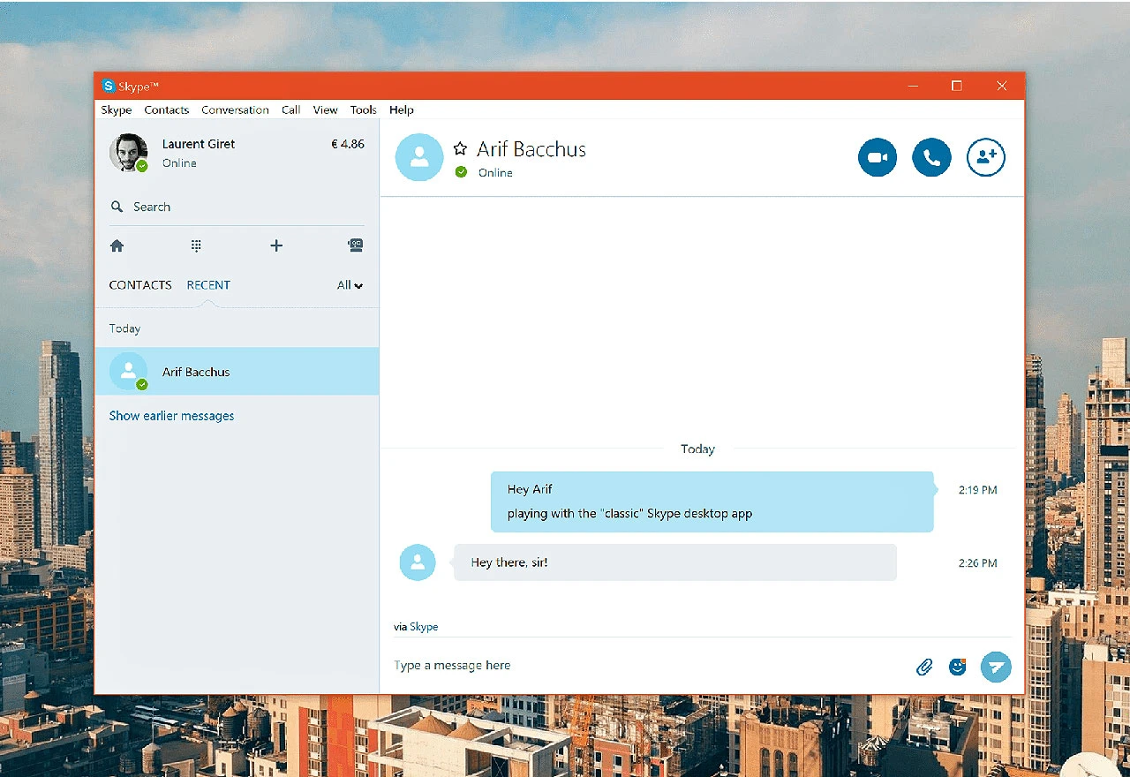Click the 'Hey there, sir!' message
Image resolution: width=1130 pixels, height=777 pixels.
[675, 562]
